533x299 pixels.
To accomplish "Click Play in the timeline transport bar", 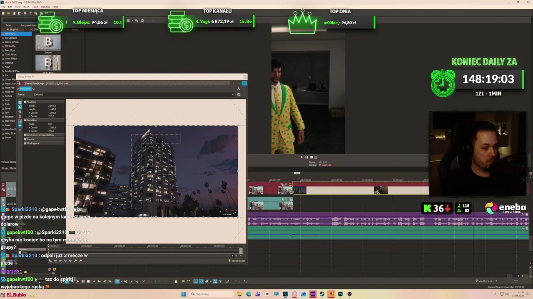I will point(78,281).
